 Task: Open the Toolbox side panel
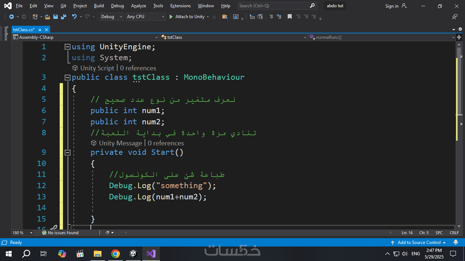point(6,33)
